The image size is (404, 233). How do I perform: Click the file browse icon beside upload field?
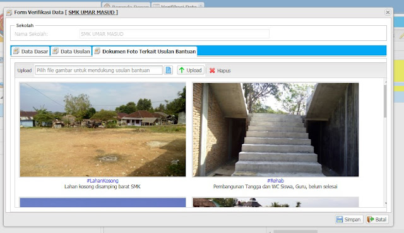(169, 70)
